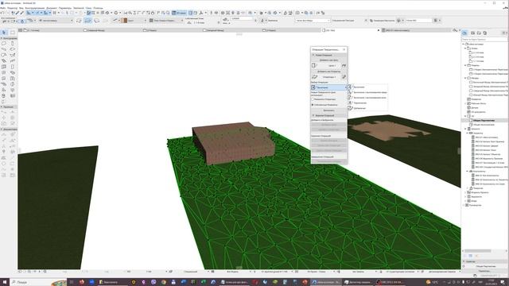Click the operator elements icon beside 'Операторов: 1'
This screenshot has width=509, height=286.
click(314, 76)
